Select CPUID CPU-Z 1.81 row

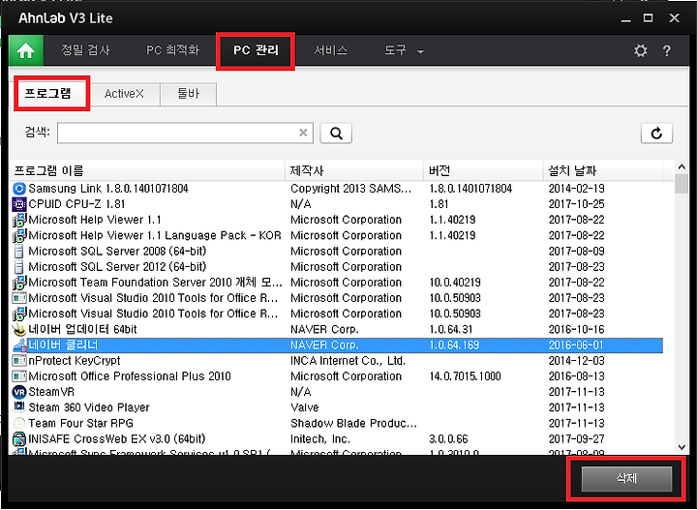pos(337,204)
